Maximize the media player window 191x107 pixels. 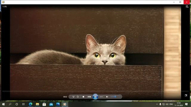180,2
